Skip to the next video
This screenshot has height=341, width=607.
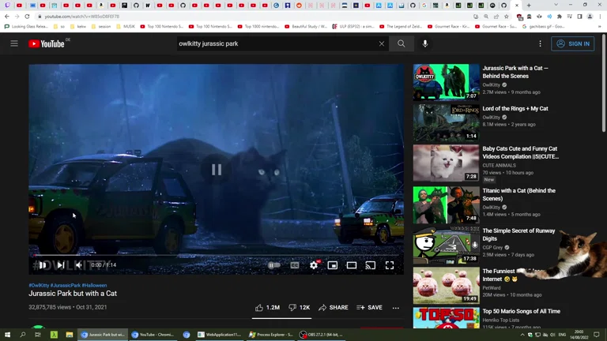click(x=61, y=266)
